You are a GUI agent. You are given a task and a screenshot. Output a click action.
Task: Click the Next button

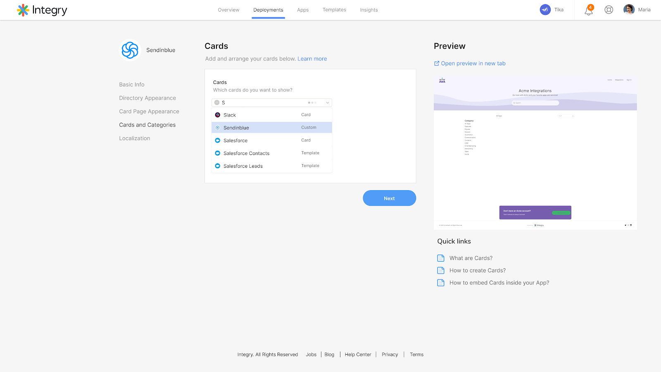tap(389, 198)
